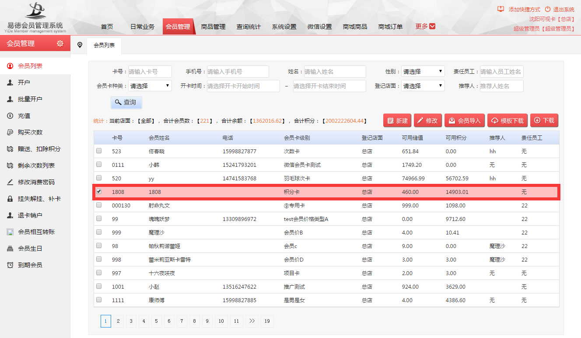Click the 会员导入 button
Image resolution: width=581 pixels, height=338 pixels.
pyautogui.click(x=464, y=121)
